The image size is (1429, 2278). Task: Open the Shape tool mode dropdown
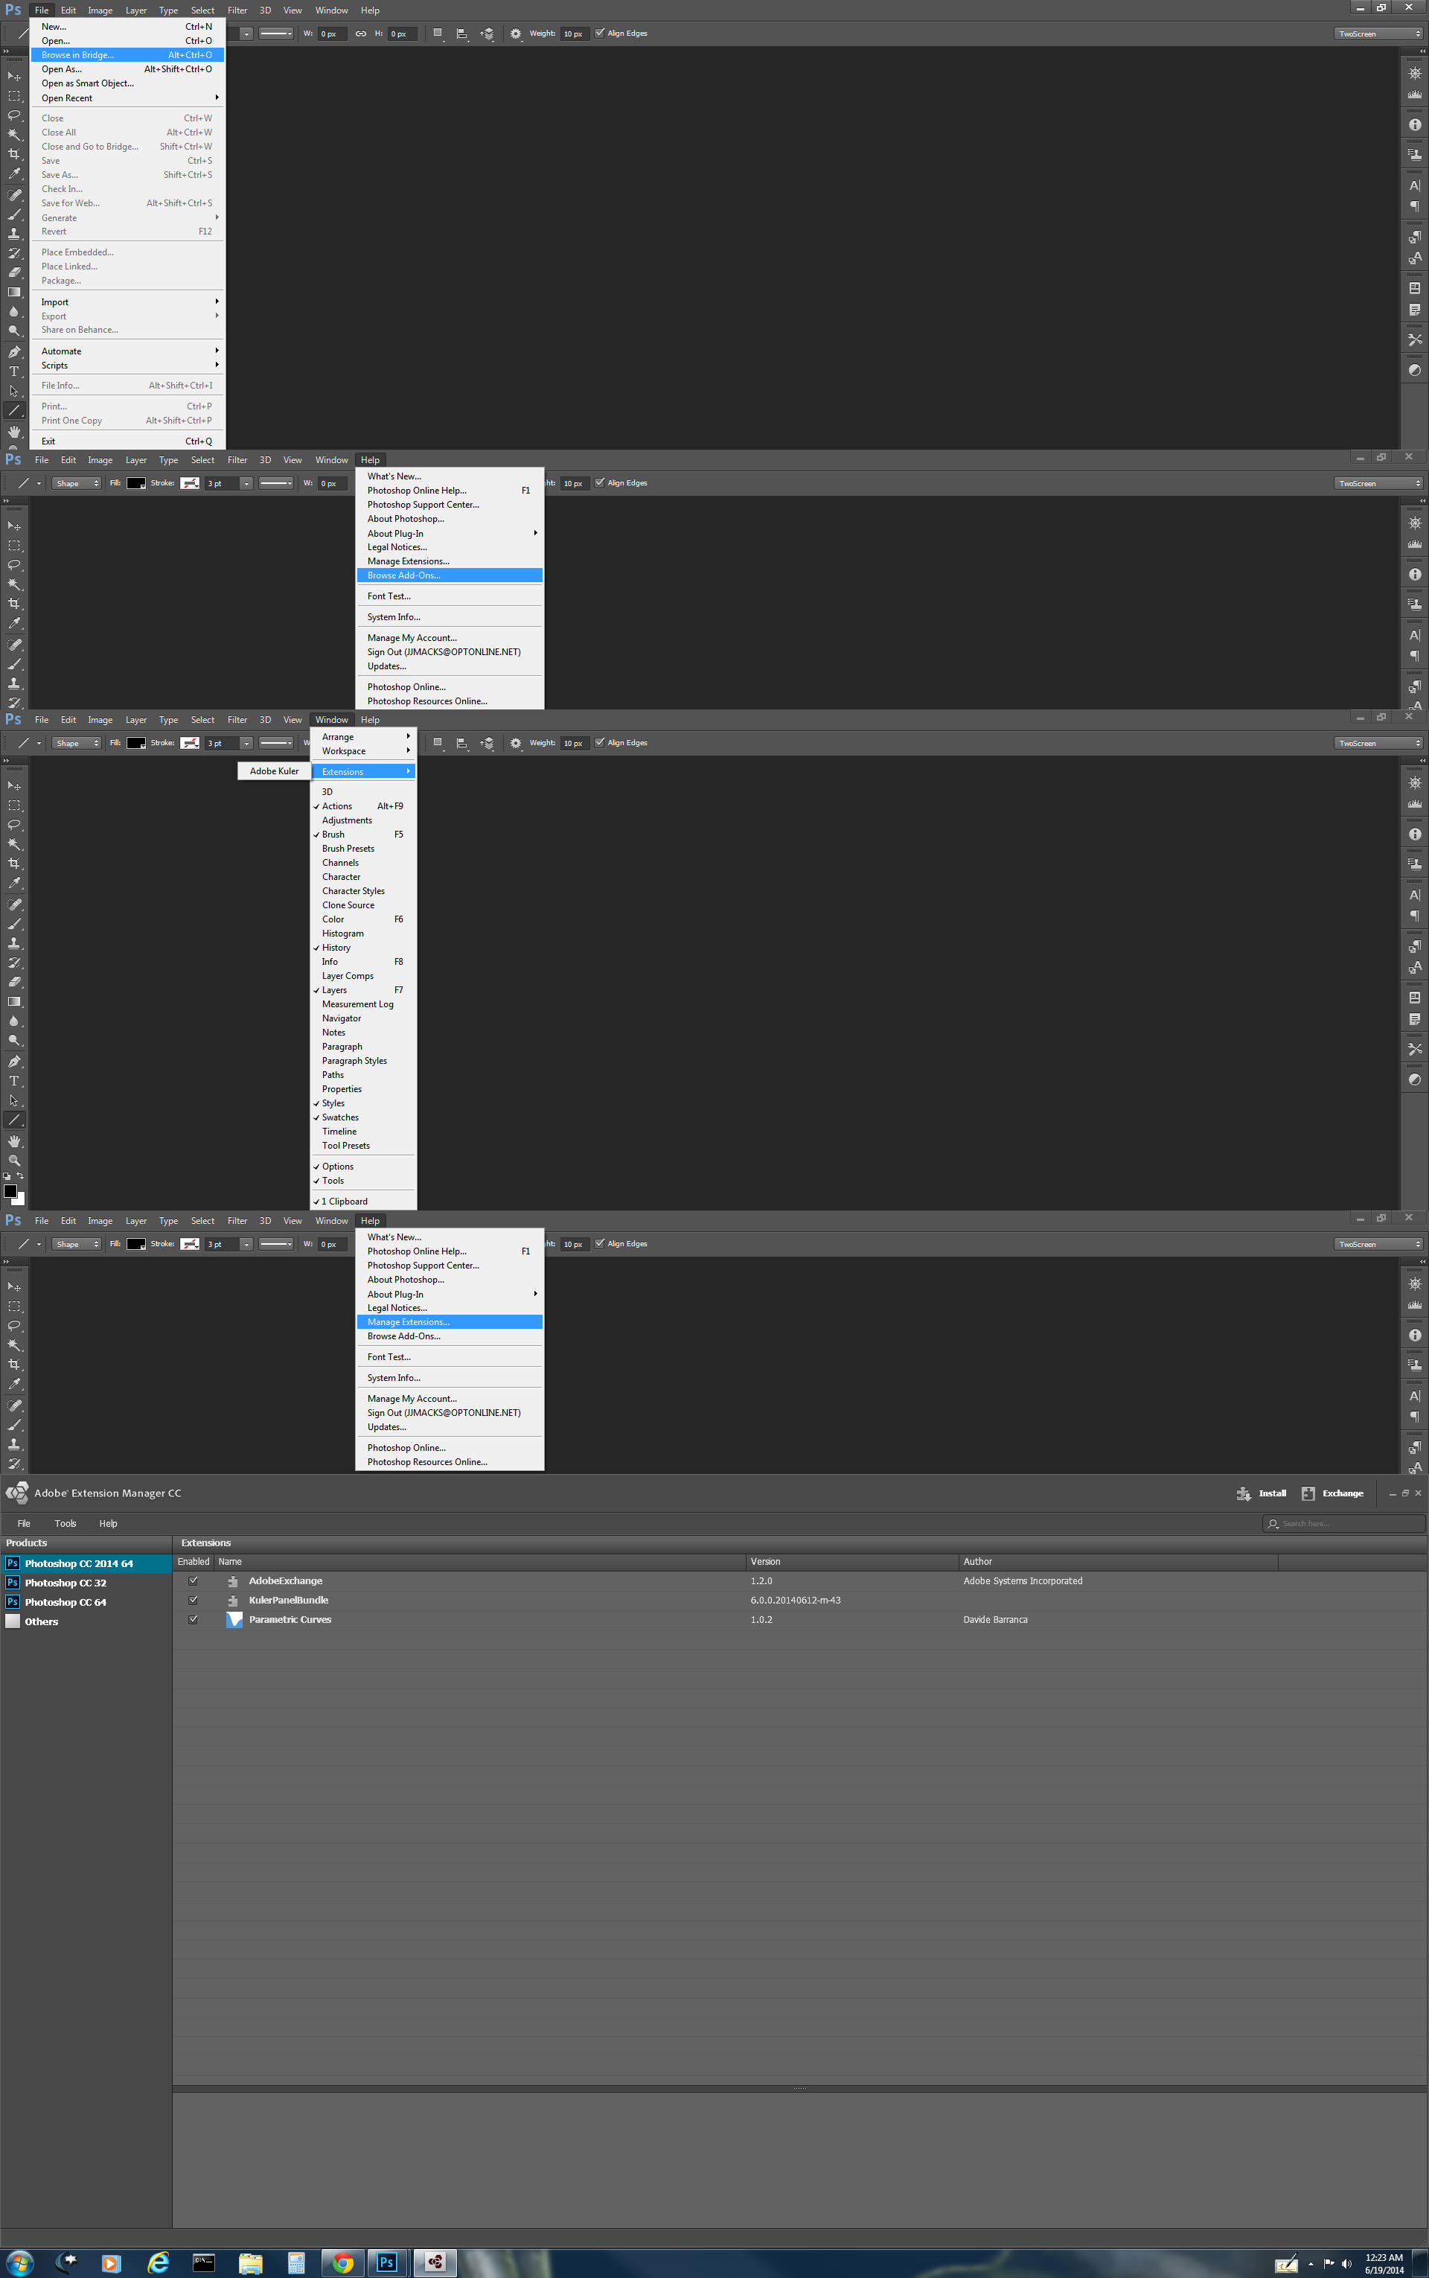(x=76, y=483)
